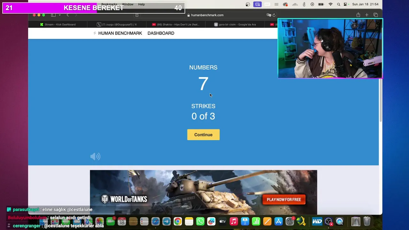Click Safari forward arrow
409x230 pixels.
tap(76, 15)
